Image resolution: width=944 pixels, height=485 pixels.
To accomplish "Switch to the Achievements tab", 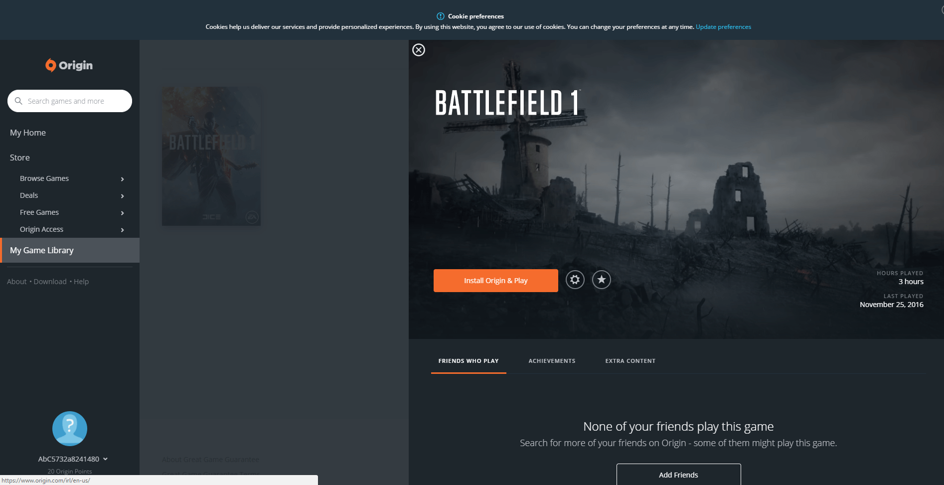I will coord(552,361).
